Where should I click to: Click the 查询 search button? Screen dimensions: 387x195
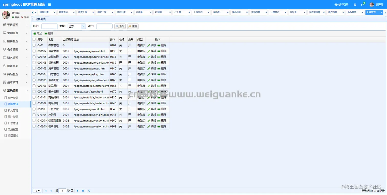coord(120,26)
